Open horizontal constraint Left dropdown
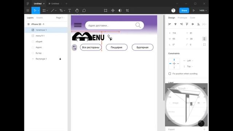 [x=190, y=61]
